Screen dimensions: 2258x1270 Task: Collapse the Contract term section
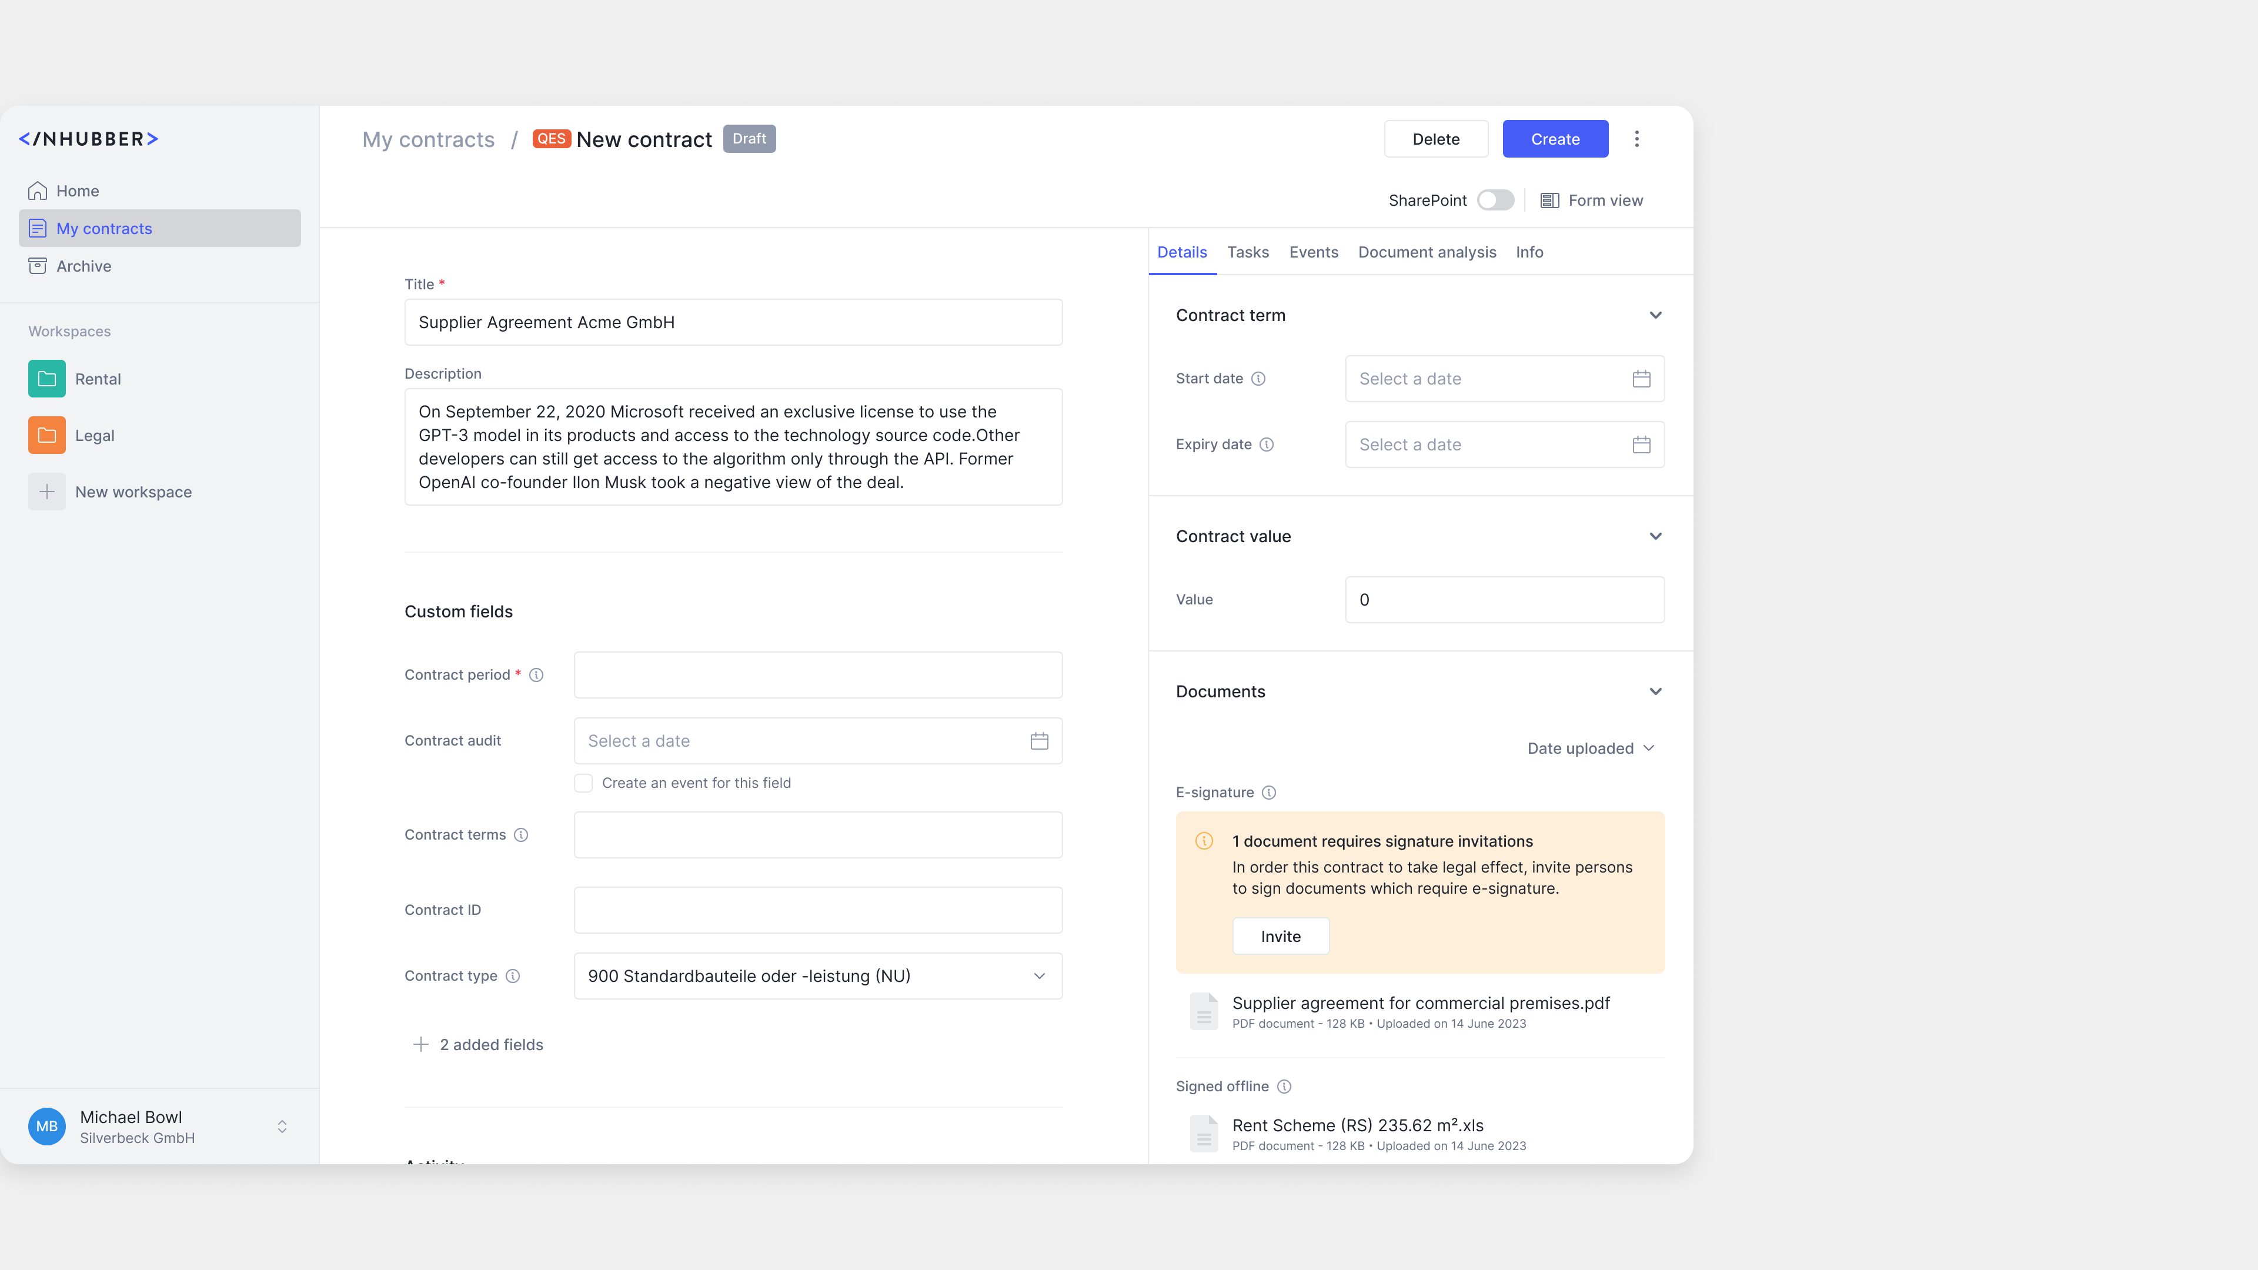(x=1655, y=316)
